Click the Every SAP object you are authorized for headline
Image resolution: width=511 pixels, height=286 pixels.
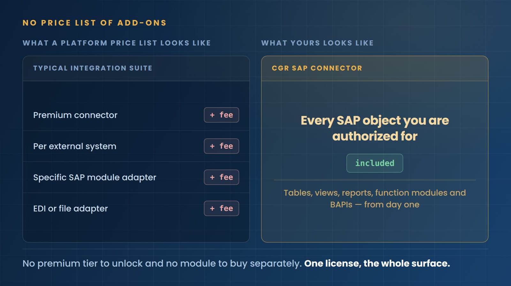click(x=375, y=128)
